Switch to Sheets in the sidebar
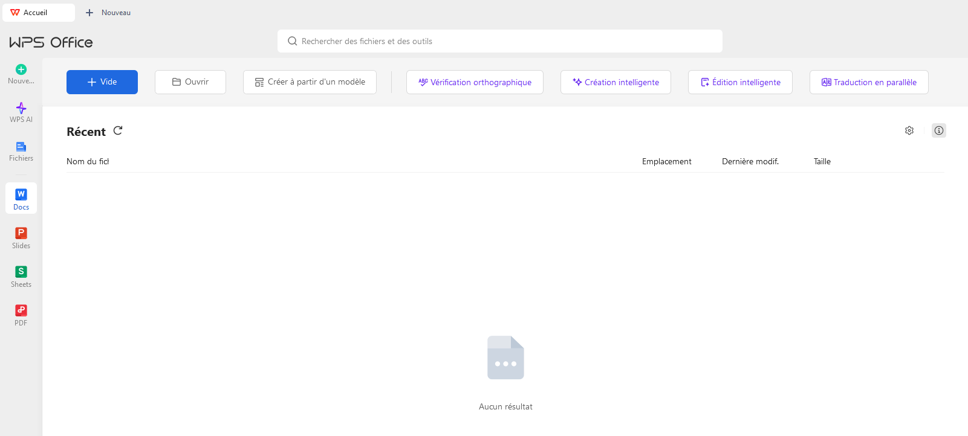Viewport: 968px width, 436px height. (21, 277)
